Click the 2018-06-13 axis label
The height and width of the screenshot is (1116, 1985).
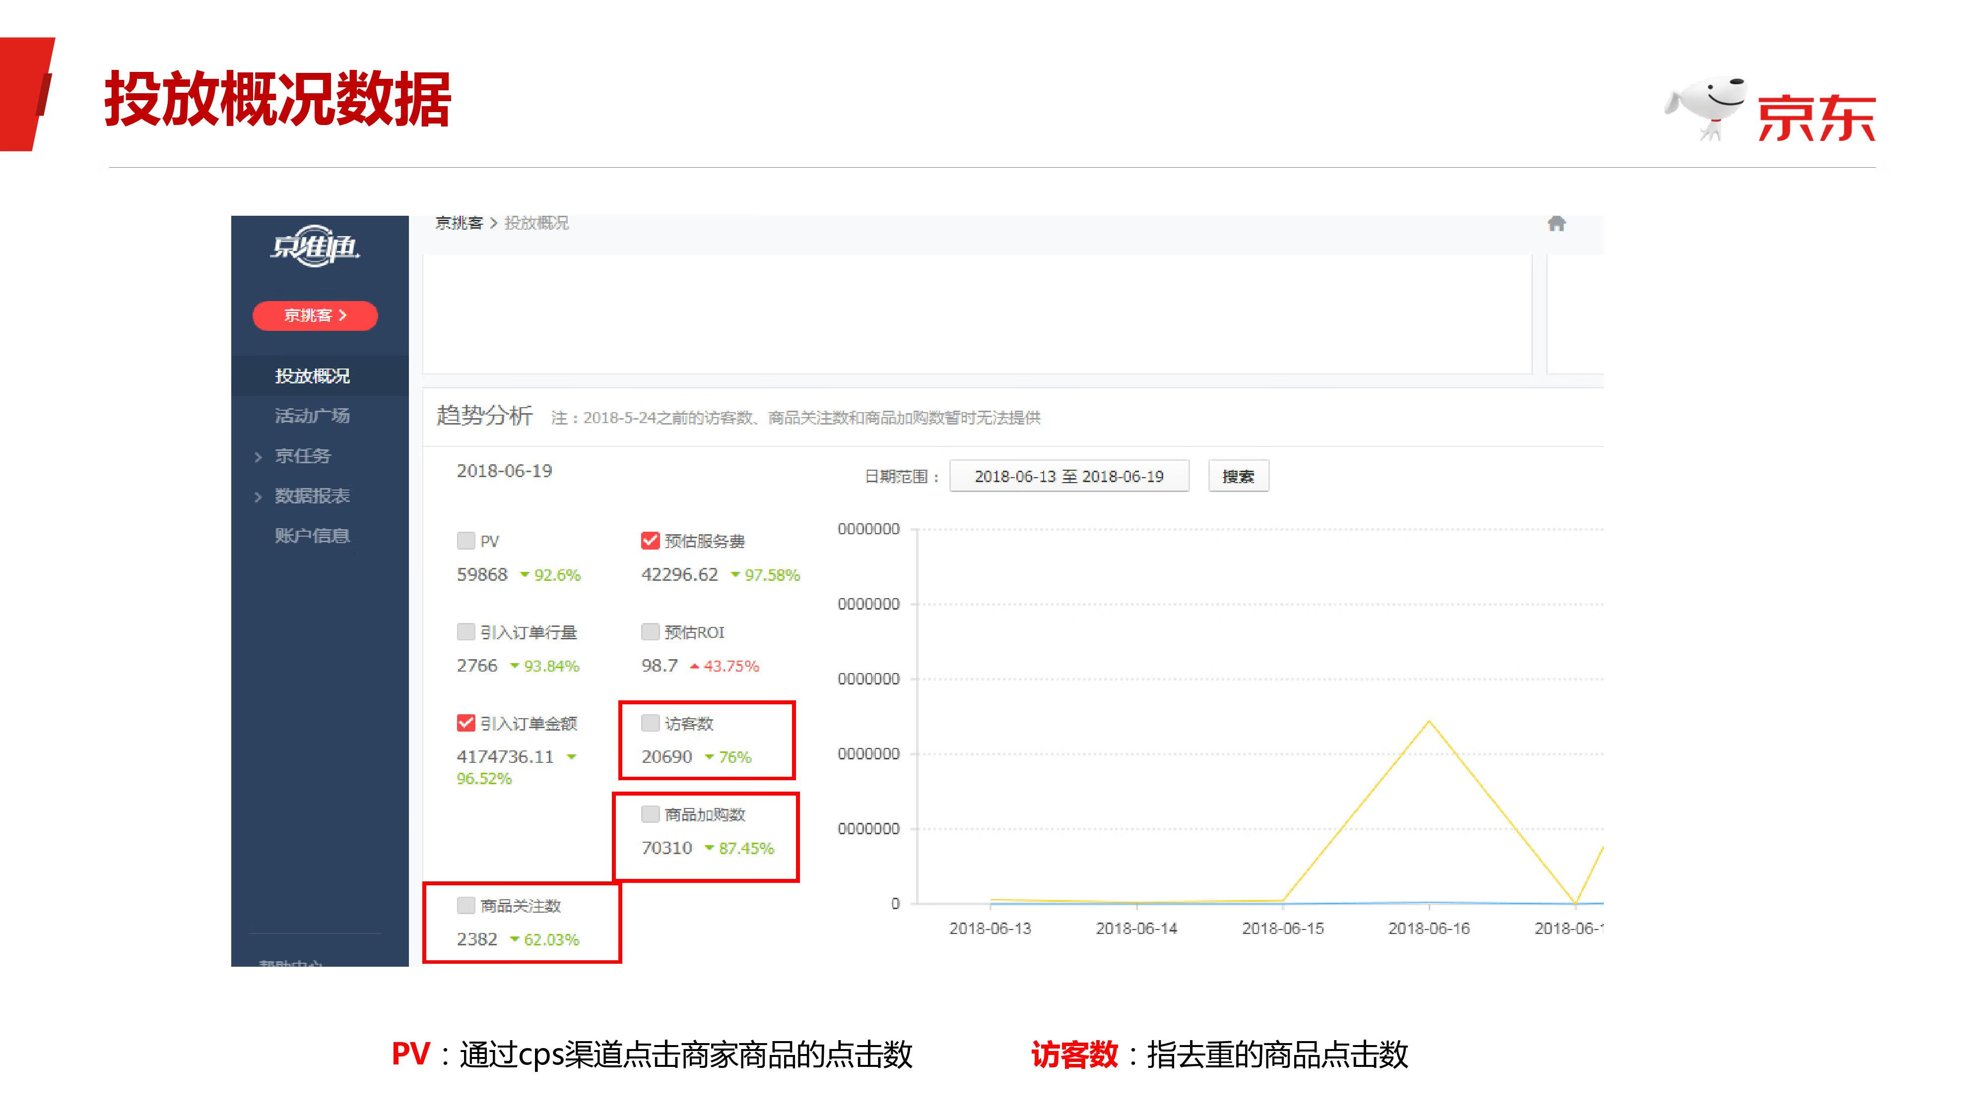[990, 928]
